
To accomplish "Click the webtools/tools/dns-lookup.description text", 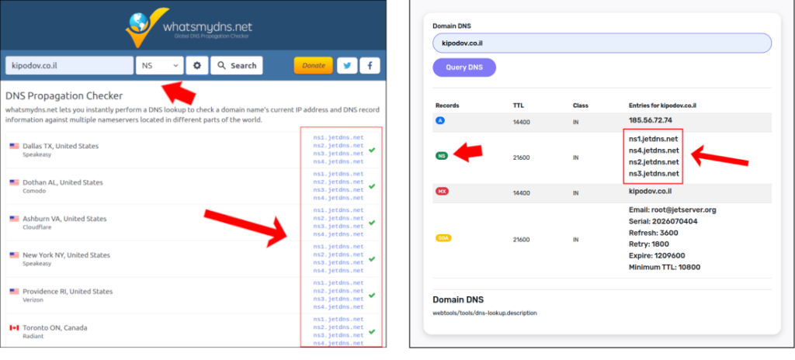I will point(484,313).
